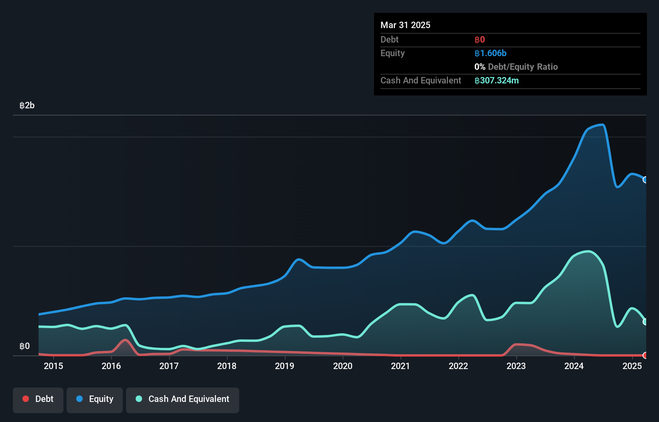This screenshot has width=659, height=422.
Task: Click the 0% Debt/Equity Ratio text
Action: pyautogui.click(x=516, y=67)
